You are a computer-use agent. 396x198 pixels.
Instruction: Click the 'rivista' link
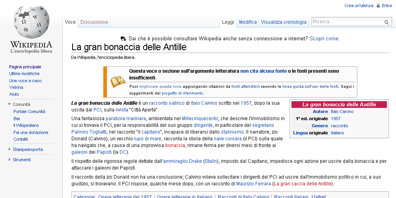pos(122,110)
